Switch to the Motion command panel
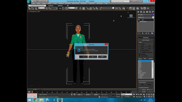 click(x=147, y=12)
